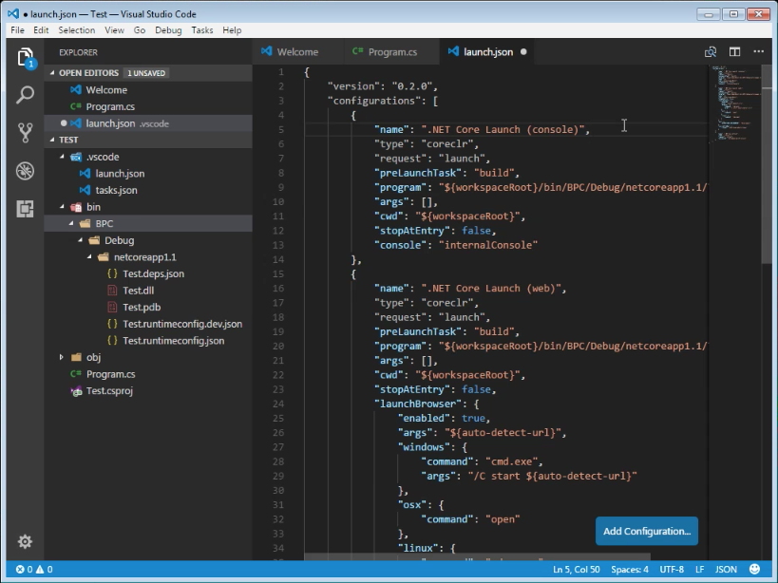Open the Edit menu
Viewport: 778px width, 583px height.
pyautogui.click(x=41, y=30)
